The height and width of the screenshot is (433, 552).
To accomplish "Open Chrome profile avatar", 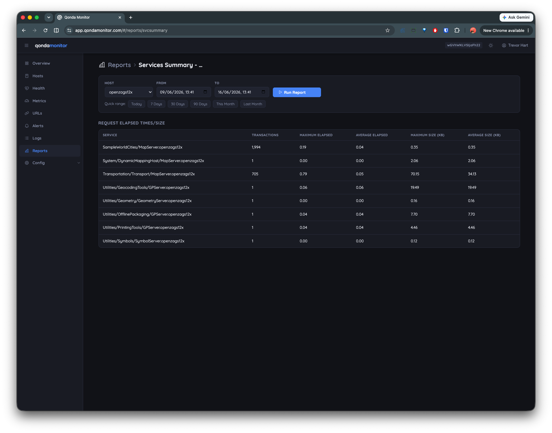I will [473, 30].
